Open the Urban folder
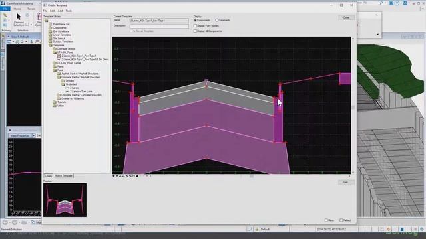 (x=61, y=106)
